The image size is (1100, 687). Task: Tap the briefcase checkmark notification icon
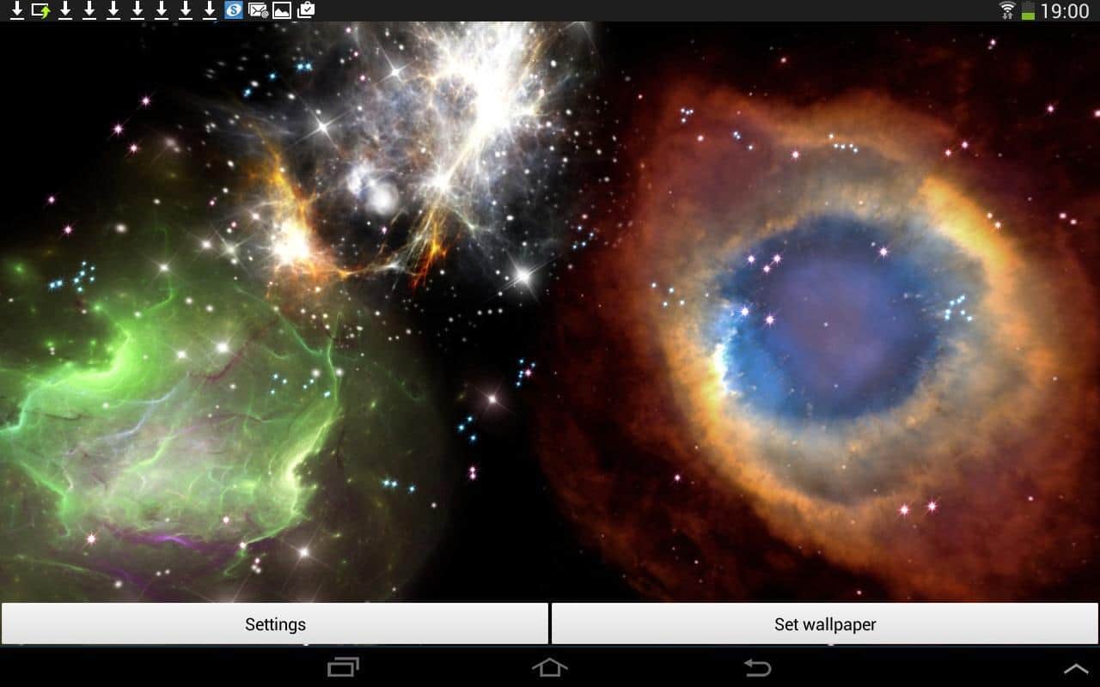[x=305, y=10]
